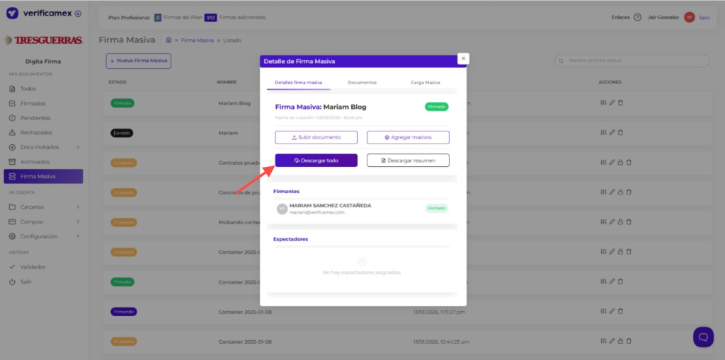Screen dimensions: 725x360
Task: Click the pencil edit icon in second row
Action: point(612,132)
